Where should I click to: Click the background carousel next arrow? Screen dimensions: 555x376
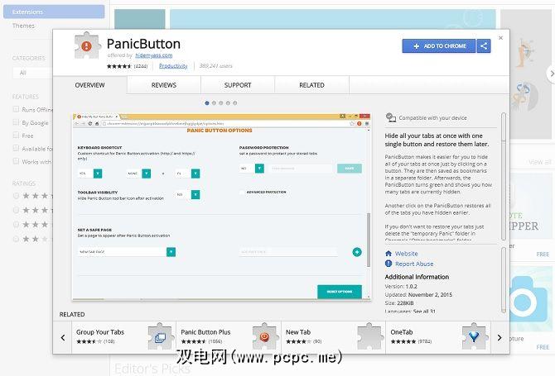coord(551,74)
